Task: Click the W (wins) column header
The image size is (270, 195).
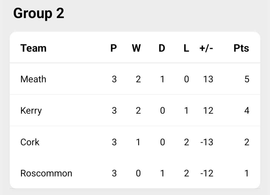Action: pyautogui.click(x=136, y=48)
